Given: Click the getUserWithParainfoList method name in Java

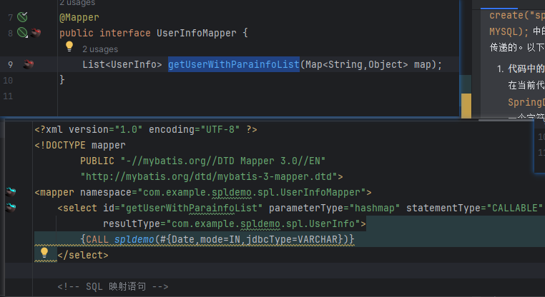Looking at the screenshot, I should 233,64.
